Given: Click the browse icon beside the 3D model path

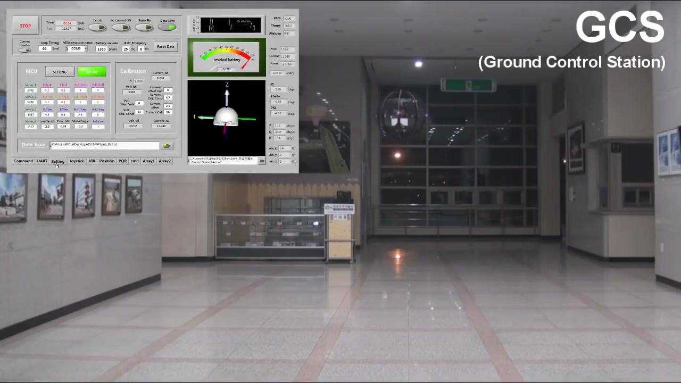Looking at the screenshot, I should (262, 161).
